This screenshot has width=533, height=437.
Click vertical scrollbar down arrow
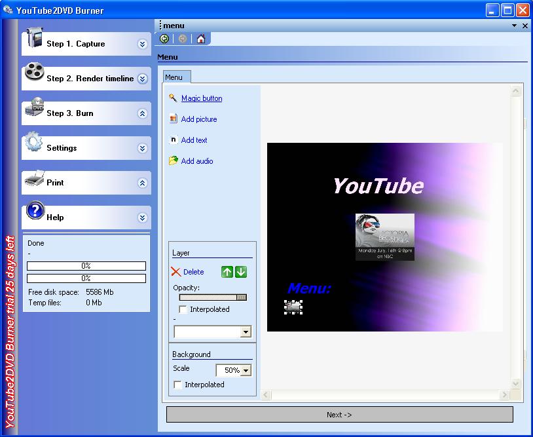pyautogui.click(x=516, y=384)
